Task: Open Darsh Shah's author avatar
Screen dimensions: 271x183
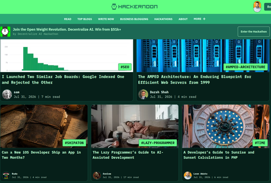Action: [143, 94]
